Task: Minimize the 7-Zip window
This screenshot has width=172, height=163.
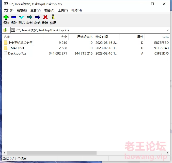Action: (141, 4)
